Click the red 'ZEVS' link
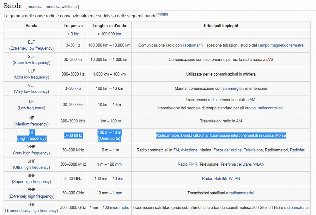Viewport: 316px width, 215px height. 268,59
